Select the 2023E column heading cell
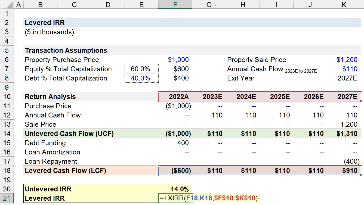Viewport: 364px width, 205px height. pos(209,97)
